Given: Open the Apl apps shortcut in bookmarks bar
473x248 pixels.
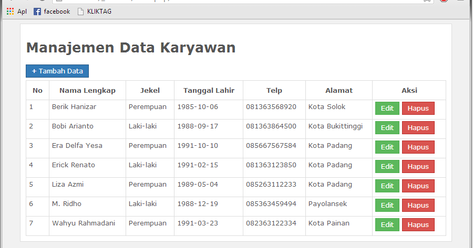Looking at the screenshot, I should pyautogui.click(x=17, y=12).
